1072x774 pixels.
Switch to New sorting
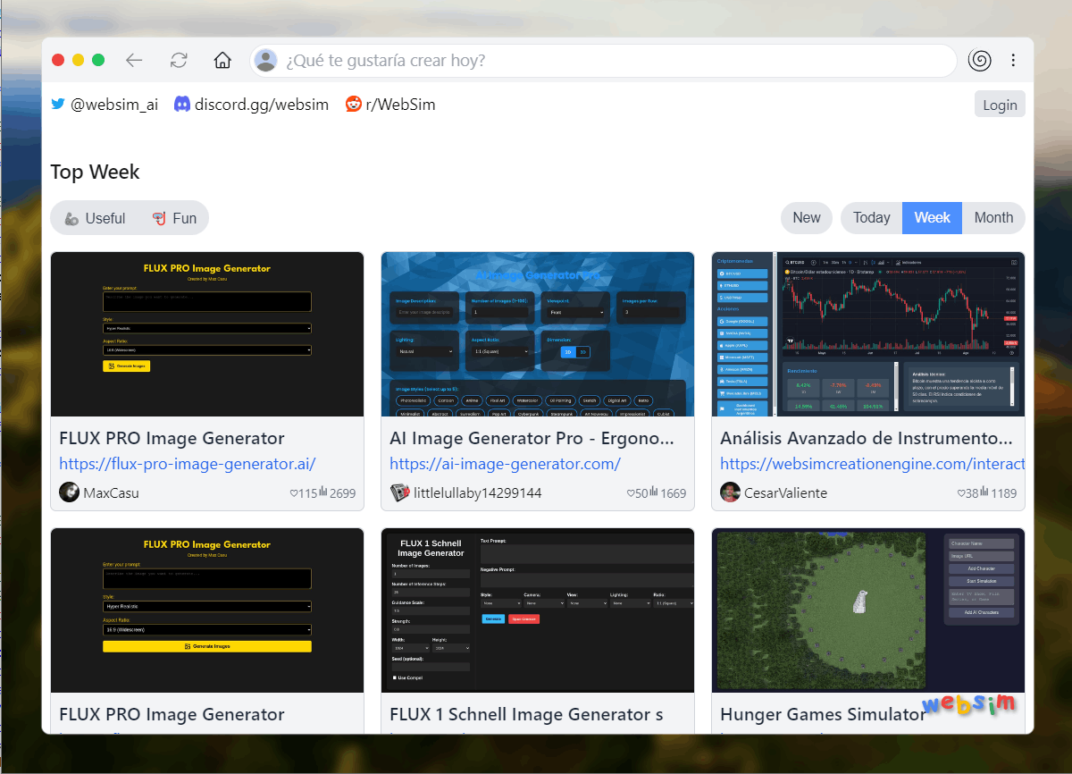pos(807,218)
